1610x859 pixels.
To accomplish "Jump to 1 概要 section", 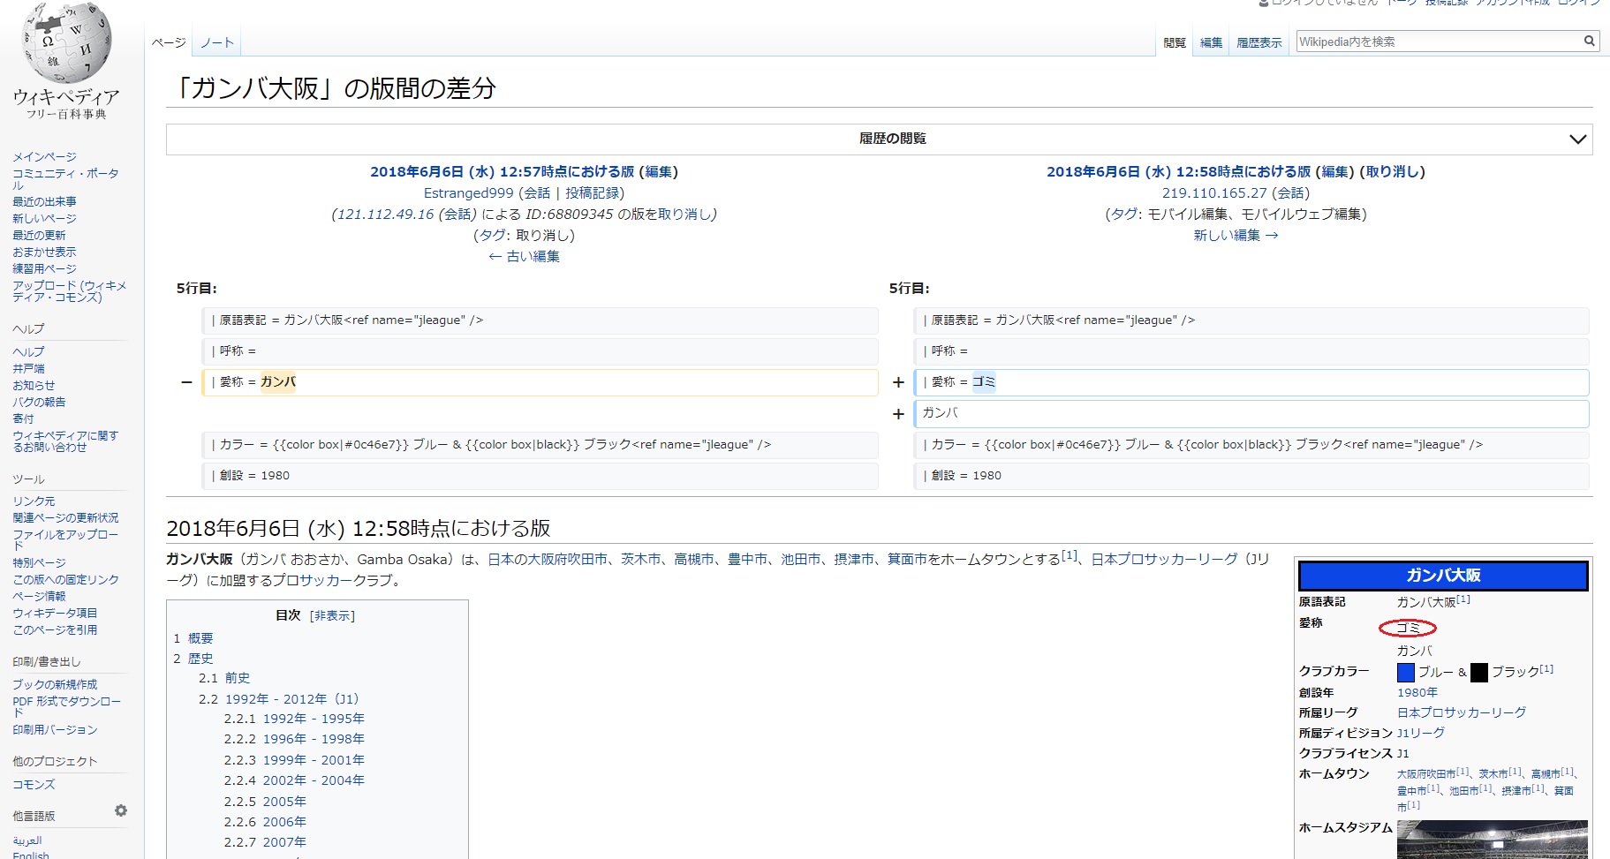I will pos(193,637).
